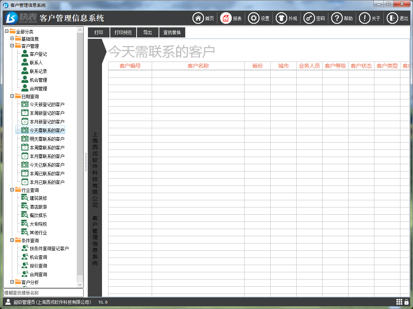This screenshot has width=413, height=309.
Task: Click the 客户状态 column header
Action: click(361, 66)
